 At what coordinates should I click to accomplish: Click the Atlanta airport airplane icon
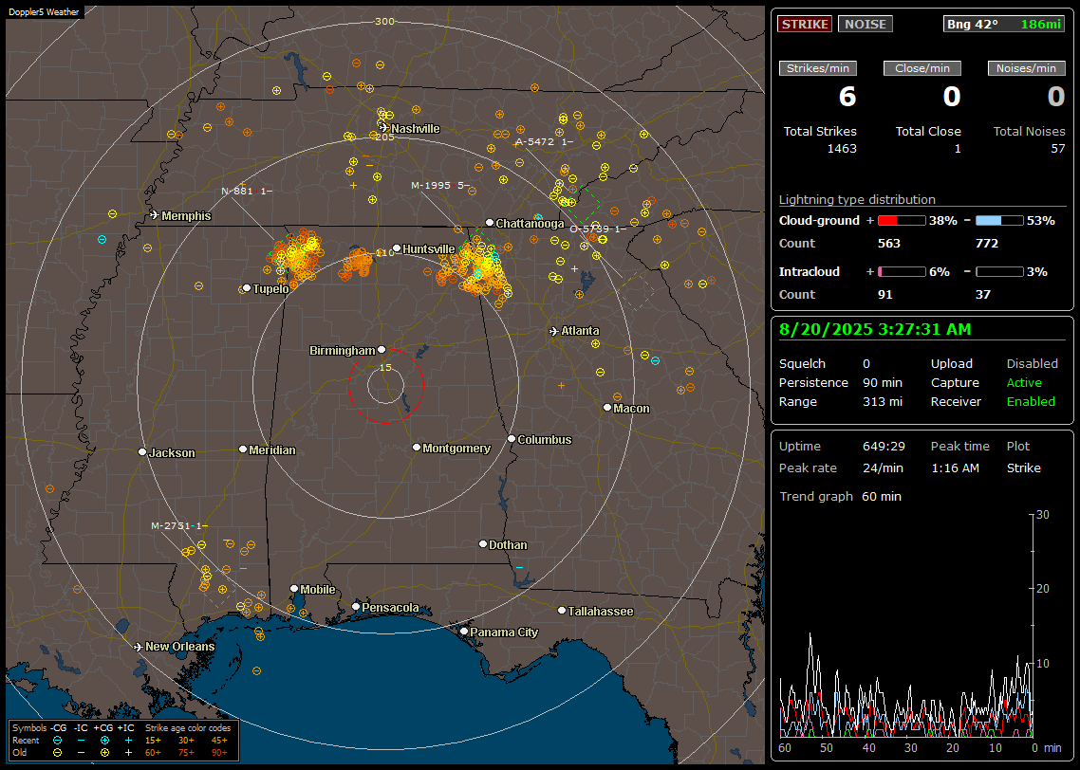click(554, 331)
